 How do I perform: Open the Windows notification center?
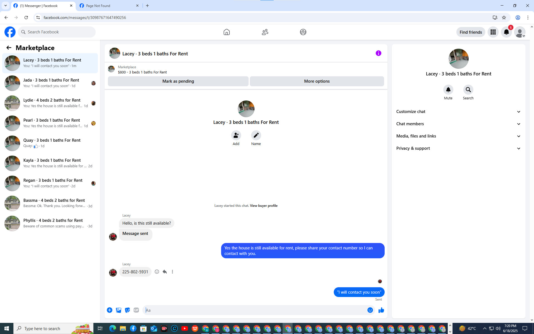tap(525, 328)
